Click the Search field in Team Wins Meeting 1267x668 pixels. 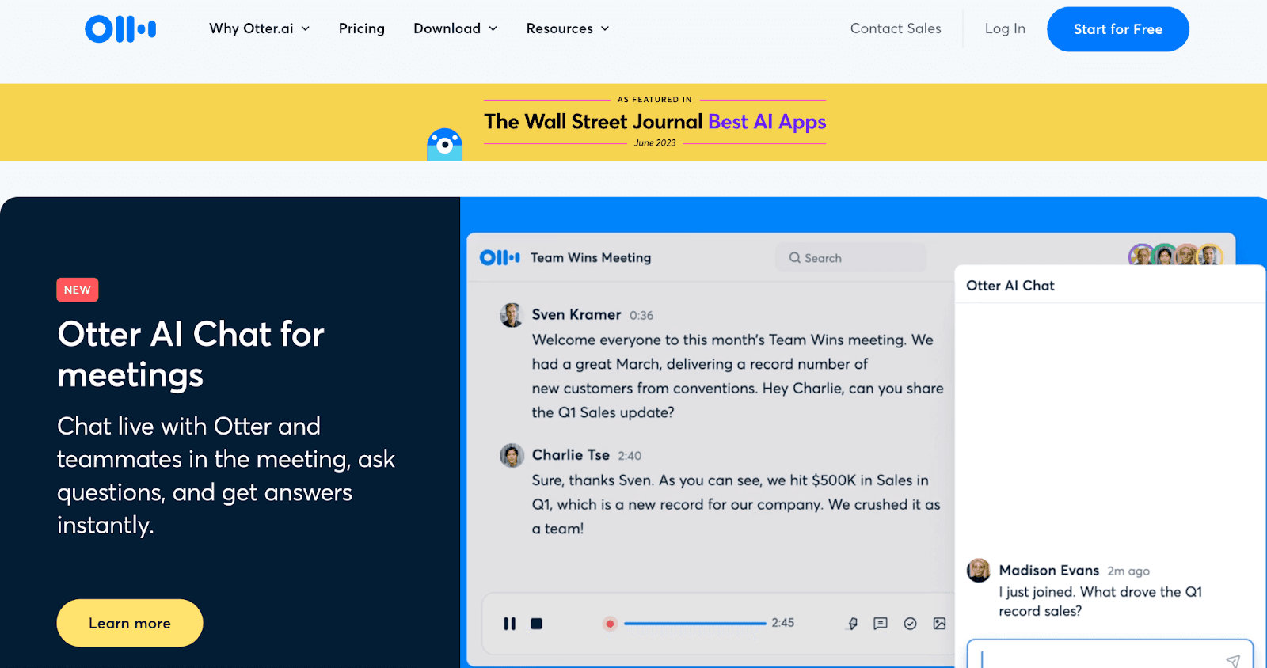click(850, 258)
